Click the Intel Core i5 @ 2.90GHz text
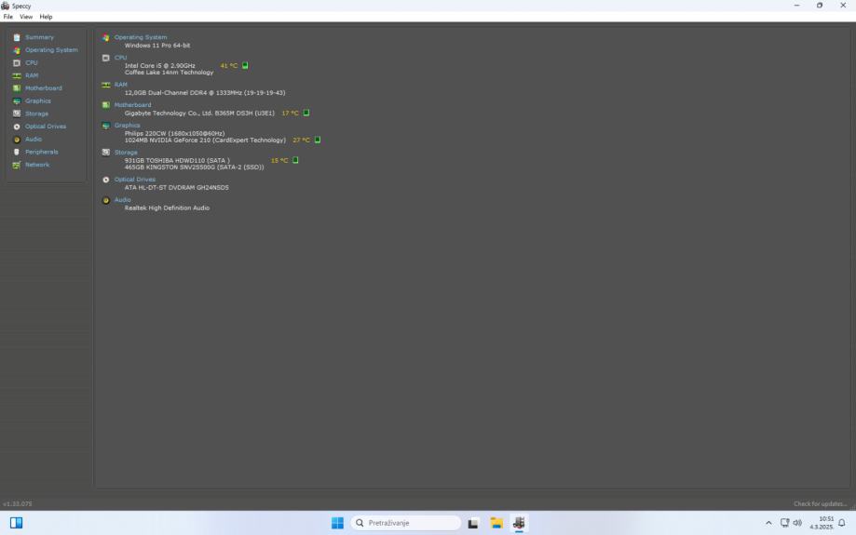Screen dimensions: 856x535 point(159,65)
